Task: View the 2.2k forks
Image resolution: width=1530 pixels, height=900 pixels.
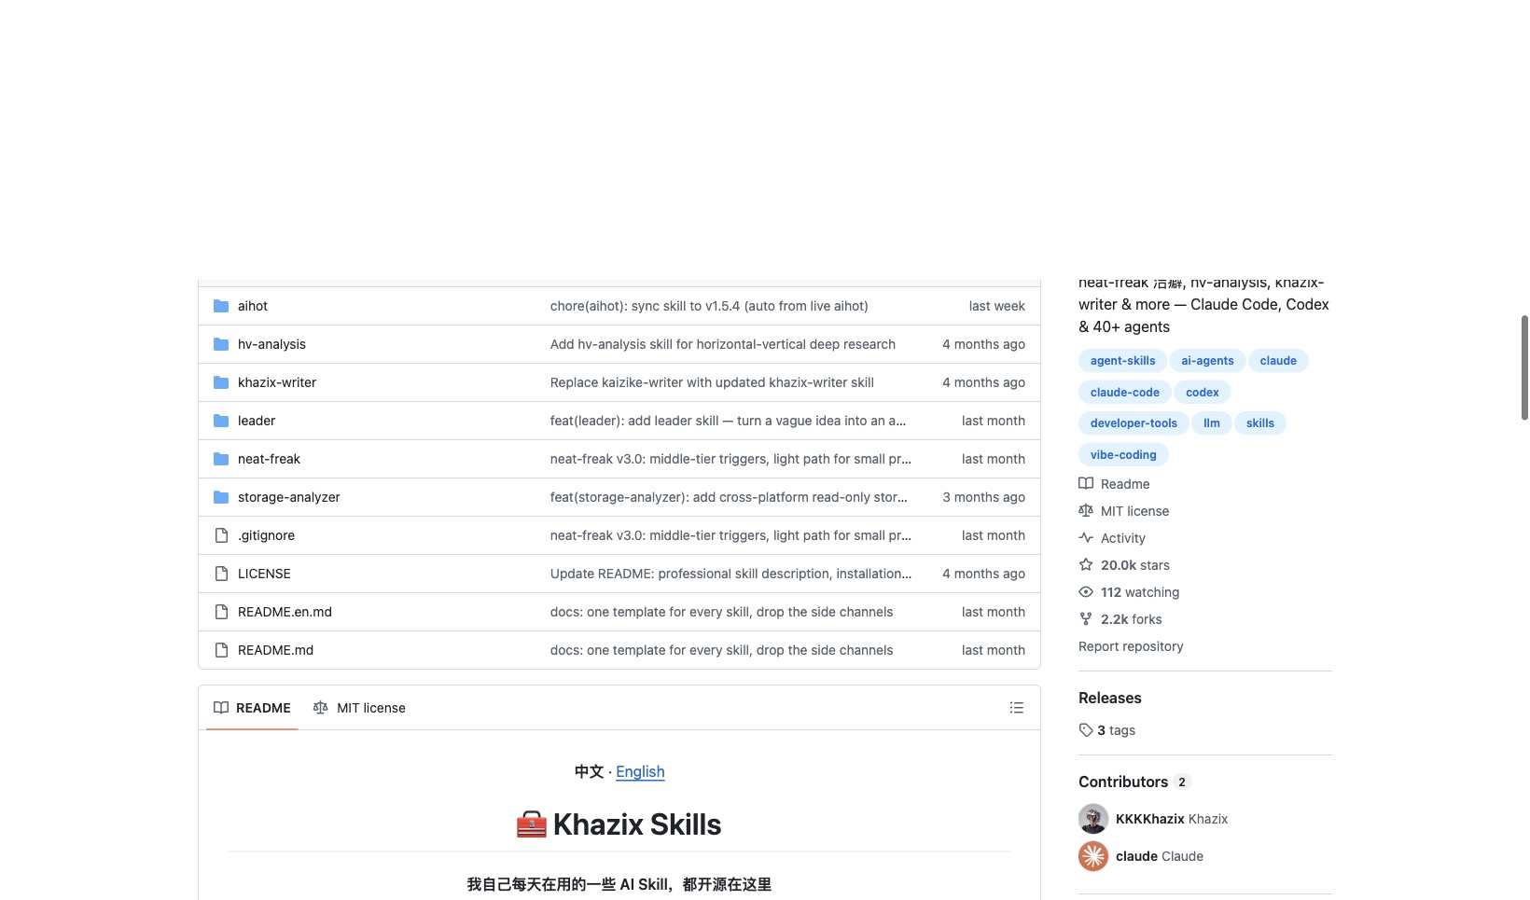Action: tap(1120, 619)
